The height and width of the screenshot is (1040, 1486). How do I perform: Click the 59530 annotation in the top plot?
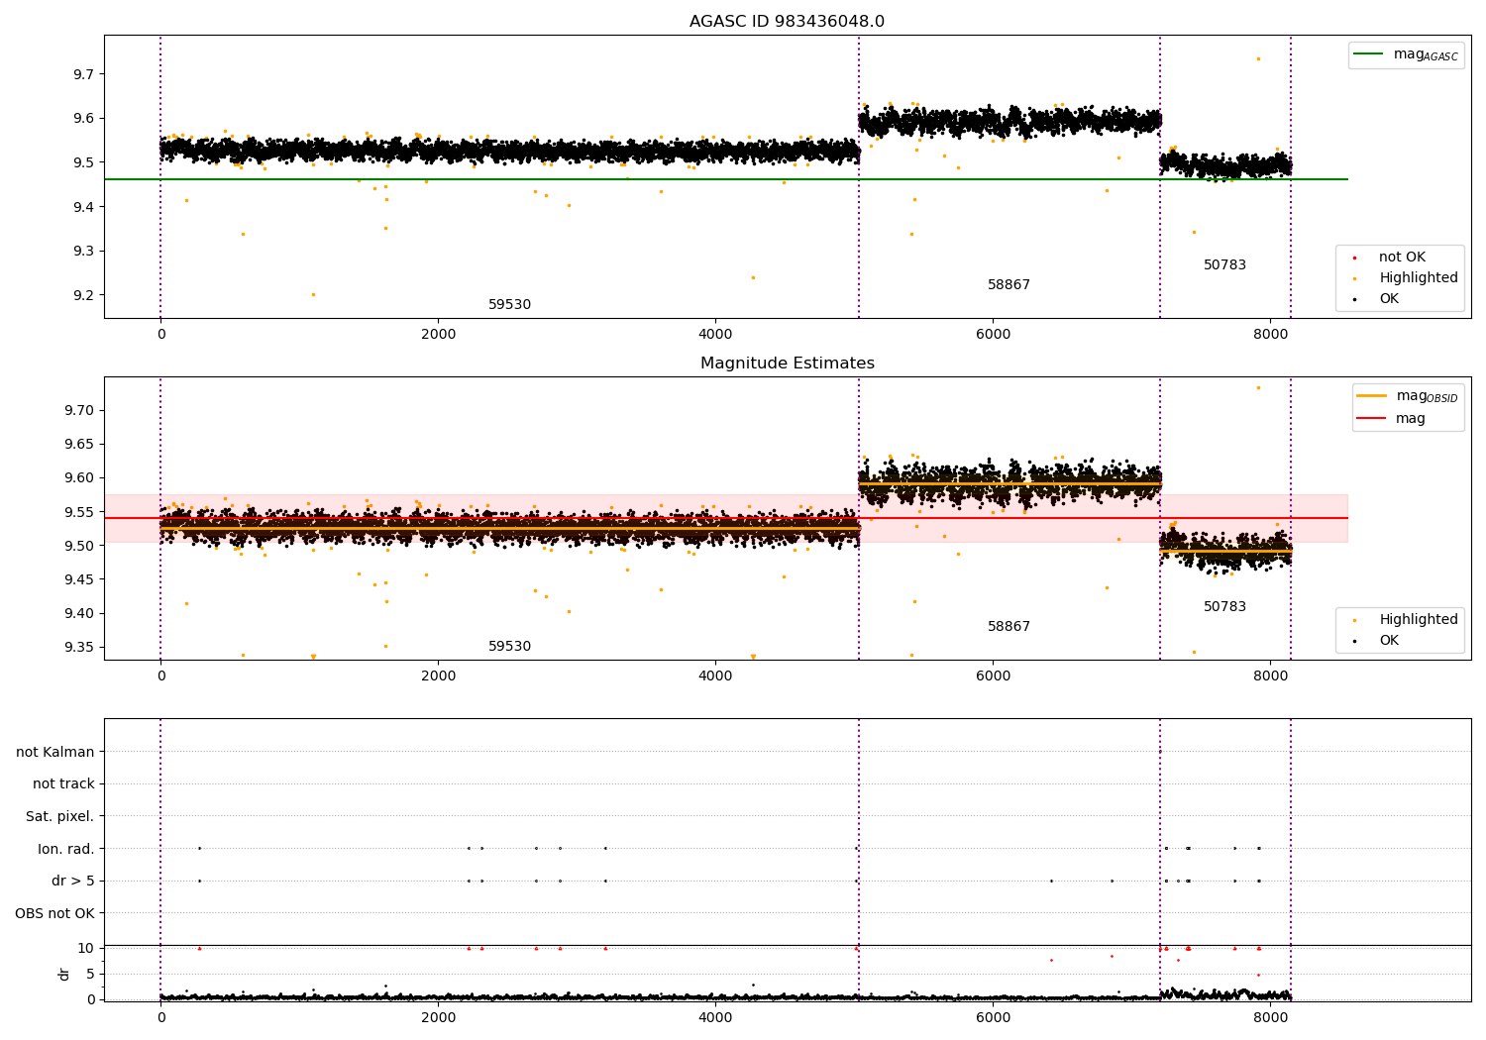[x=509, y=305]
